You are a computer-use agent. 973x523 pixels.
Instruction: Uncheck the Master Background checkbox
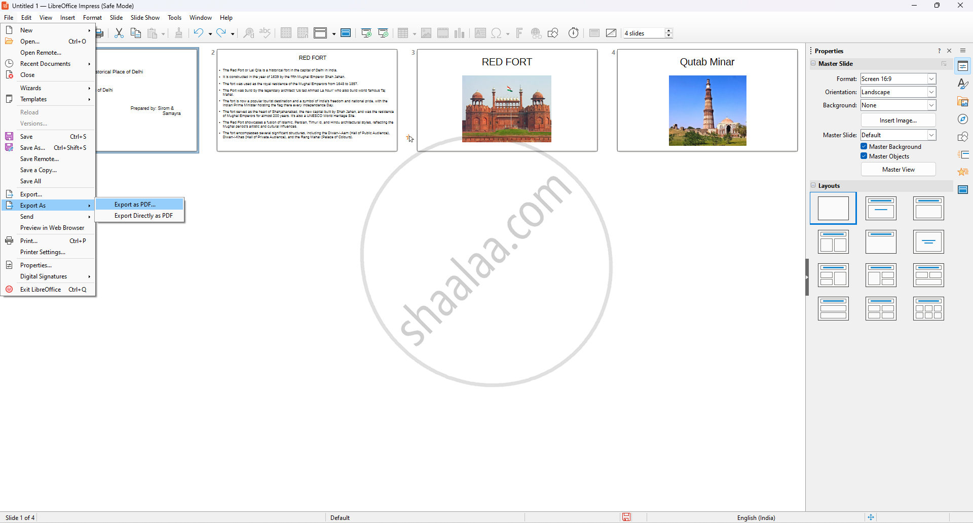864,146
